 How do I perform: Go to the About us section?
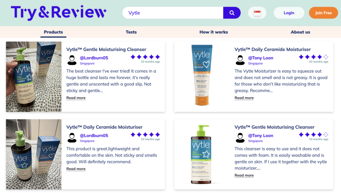point(300,32)
